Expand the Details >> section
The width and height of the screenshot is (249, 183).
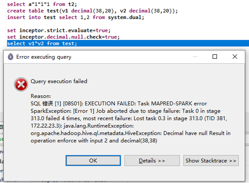(152, 160)
